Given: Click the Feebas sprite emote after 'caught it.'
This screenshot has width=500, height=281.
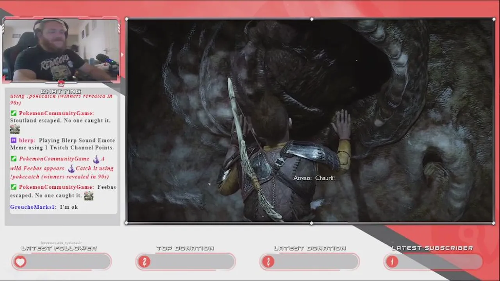Looking at the screenshot, I should (x=89, y=196).
